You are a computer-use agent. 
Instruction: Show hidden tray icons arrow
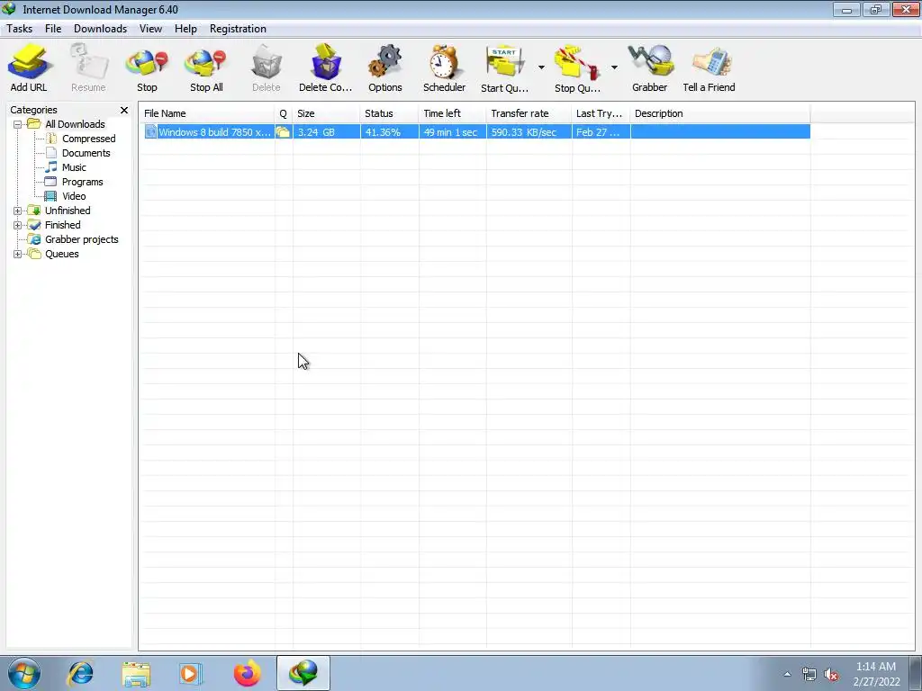[787, 674]
